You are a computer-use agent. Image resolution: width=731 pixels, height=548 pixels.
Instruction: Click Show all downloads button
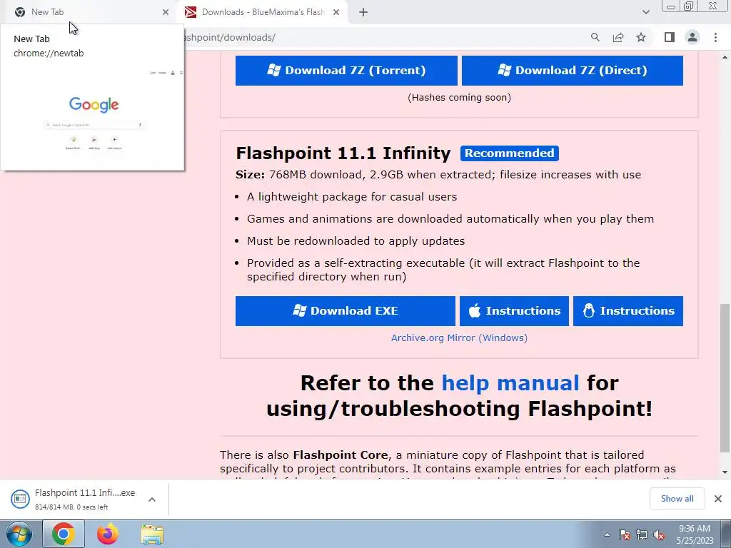tap(677, 499)
